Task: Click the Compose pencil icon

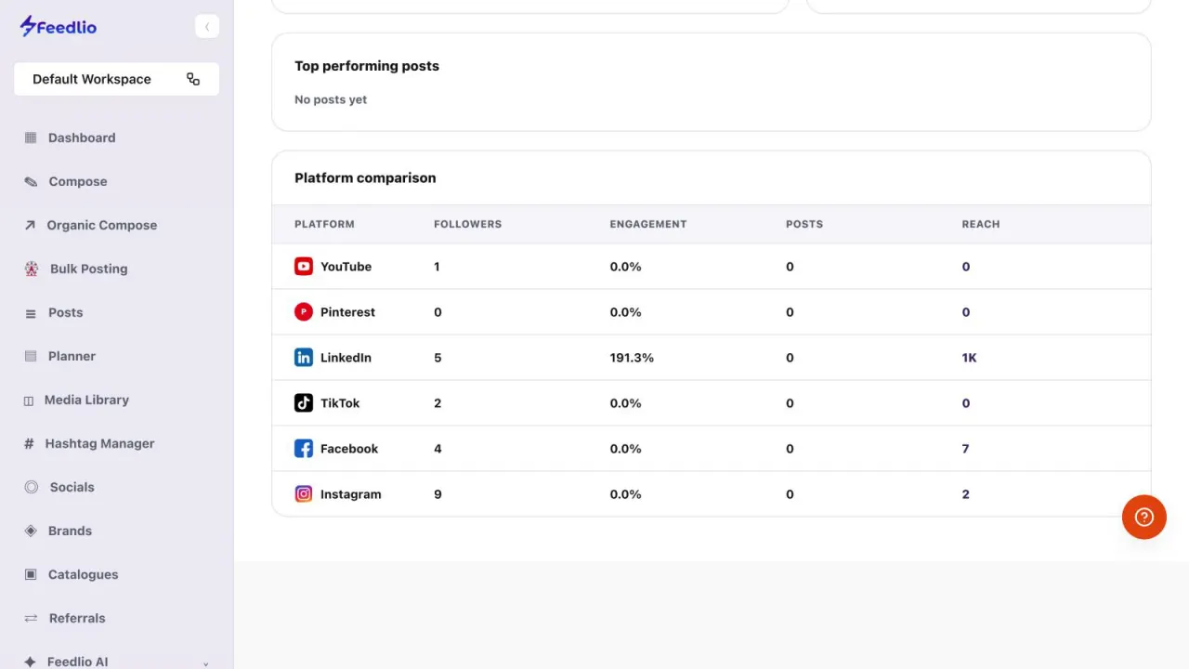Action: 31,181
